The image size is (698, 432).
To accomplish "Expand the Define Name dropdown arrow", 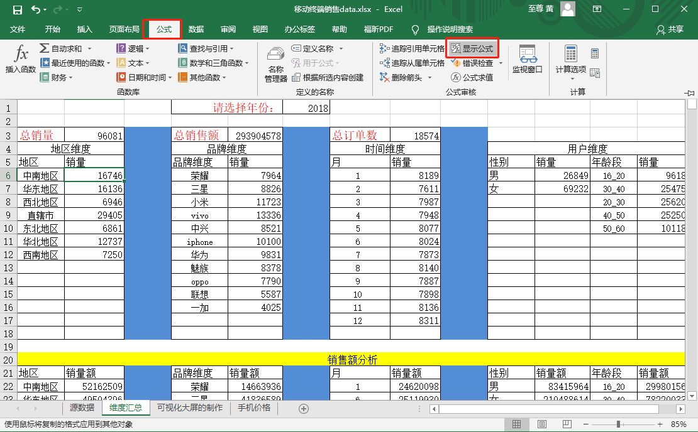I will (x=341, y=48).
